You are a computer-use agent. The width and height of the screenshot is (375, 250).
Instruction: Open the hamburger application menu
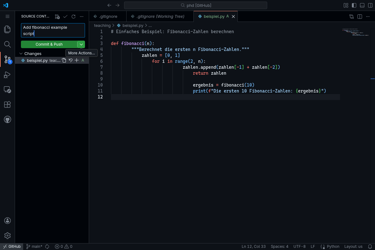pyautogui.click(x=7, y=16)
